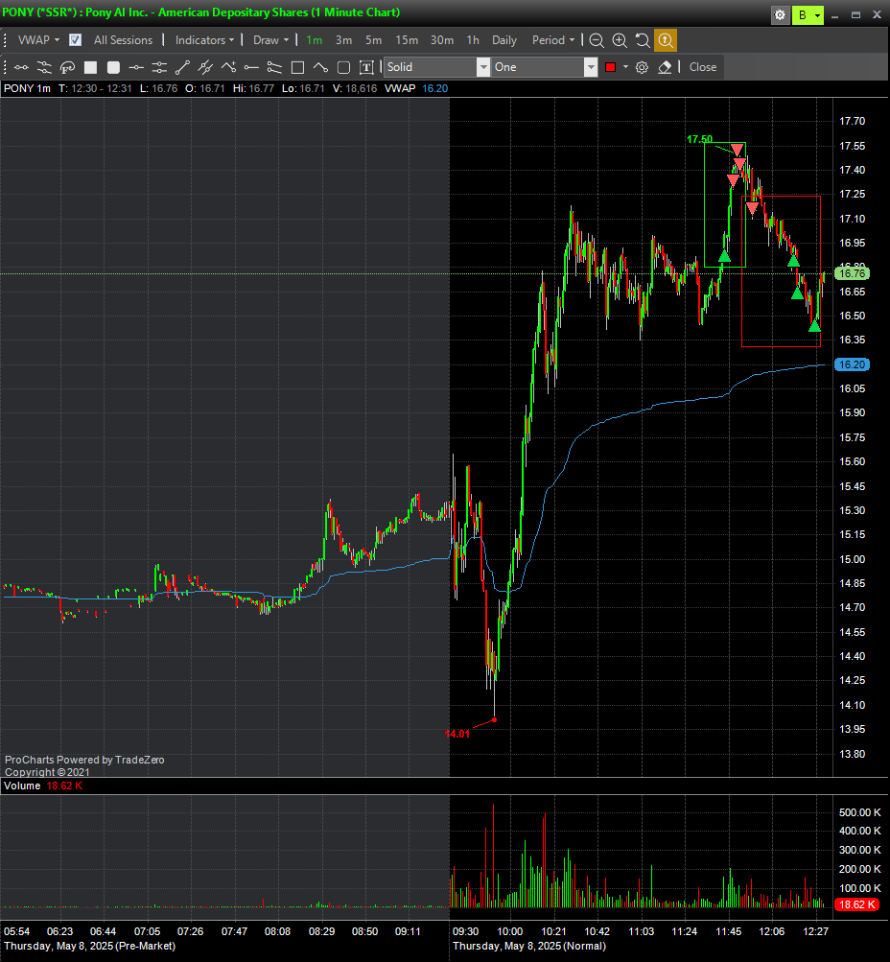Viewport: 890px width, 962px height.
Task: Click the blue 16.20 VWAP axis label
Action: pyautogui.click(x=852, y=364)
